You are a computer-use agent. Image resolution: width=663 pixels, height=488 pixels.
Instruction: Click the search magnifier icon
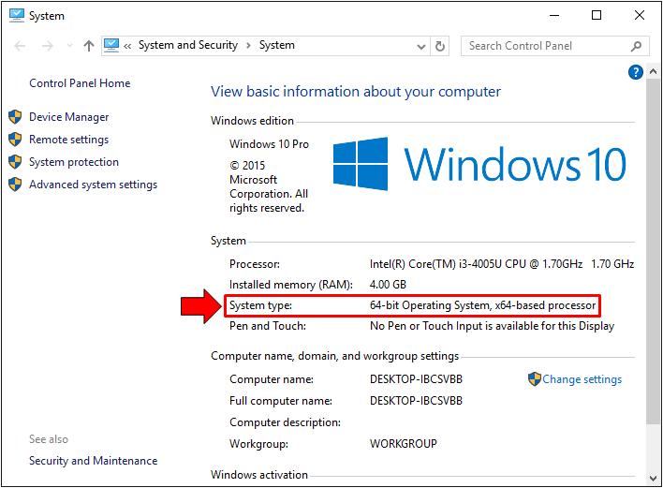coord(637,46)
